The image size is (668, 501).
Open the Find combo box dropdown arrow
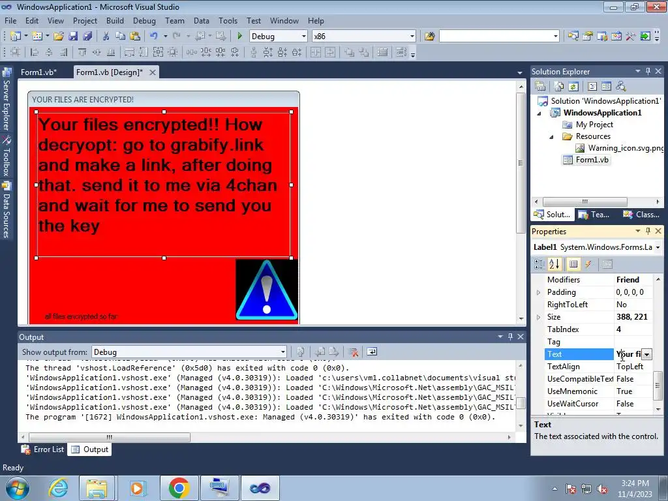(556, 37)
